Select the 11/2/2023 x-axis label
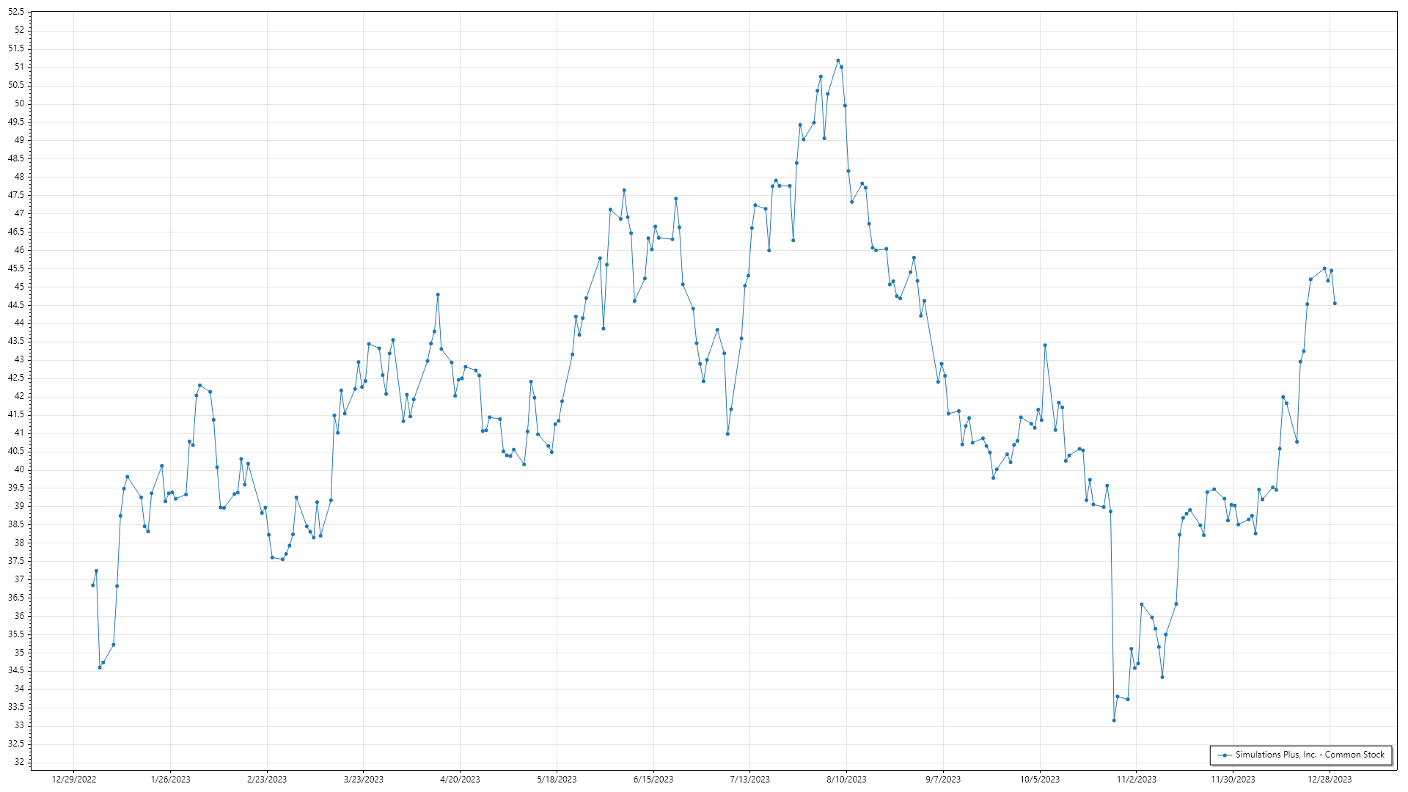The width and height of the screenshot is (1408, 792). [x=1136, y=780]
